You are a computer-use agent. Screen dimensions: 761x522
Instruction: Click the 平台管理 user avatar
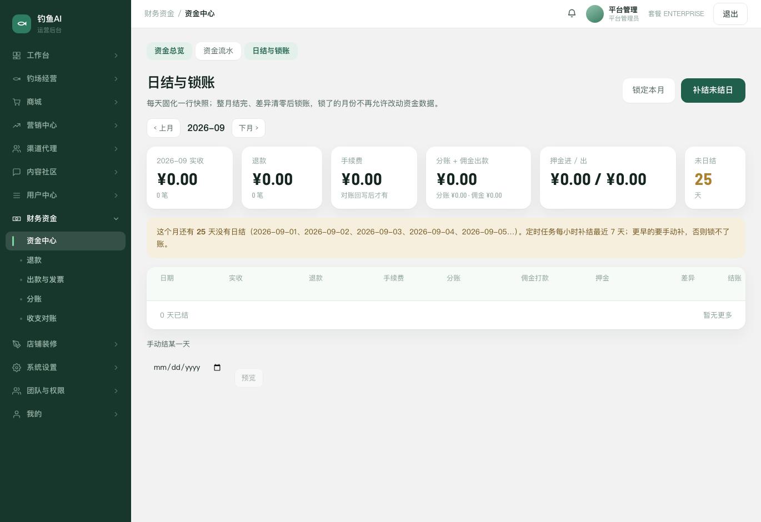(595, 14)
